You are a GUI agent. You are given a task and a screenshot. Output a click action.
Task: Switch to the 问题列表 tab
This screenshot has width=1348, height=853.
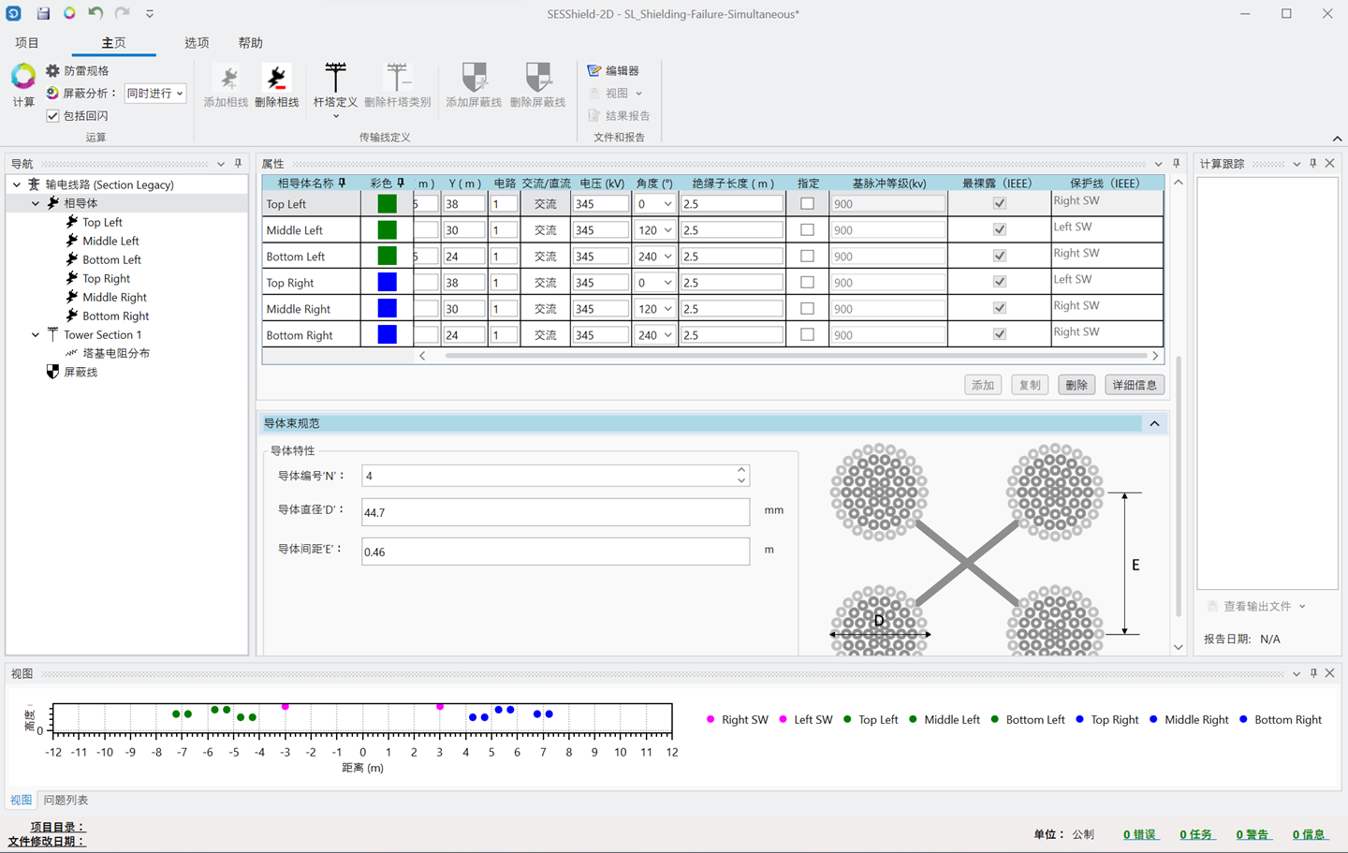point(66,801)
